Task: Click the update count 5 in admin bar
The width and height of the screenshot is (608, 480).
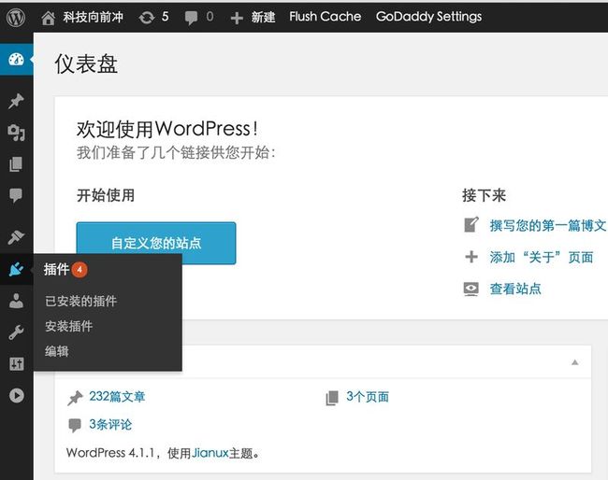Action: click(x=166, y=17)
